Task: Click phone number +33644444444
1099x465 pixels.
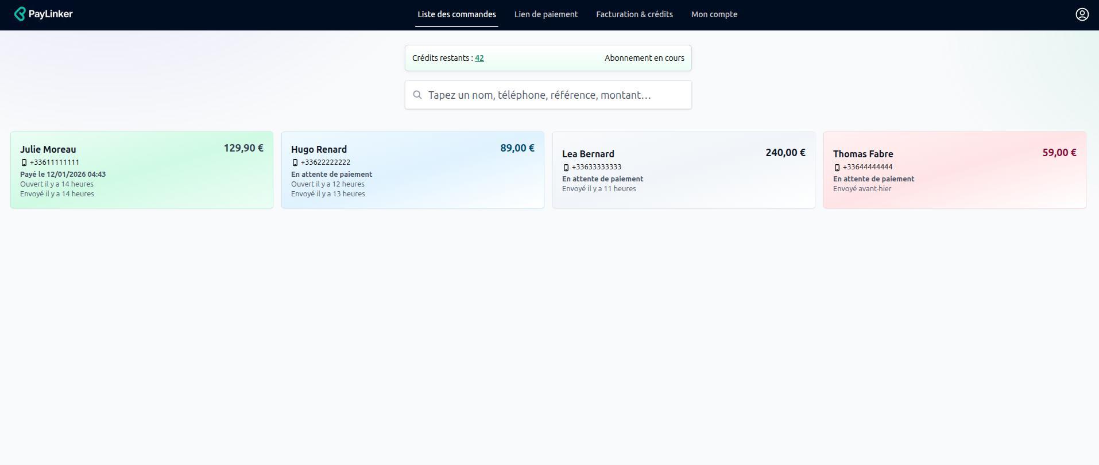Action: [867, 167]
